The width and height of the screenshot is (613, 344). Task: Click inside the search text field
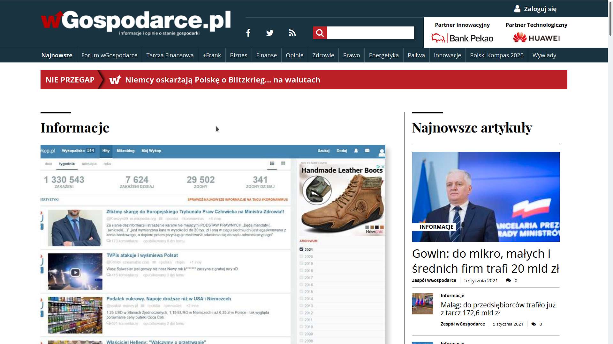click(370, 32)
